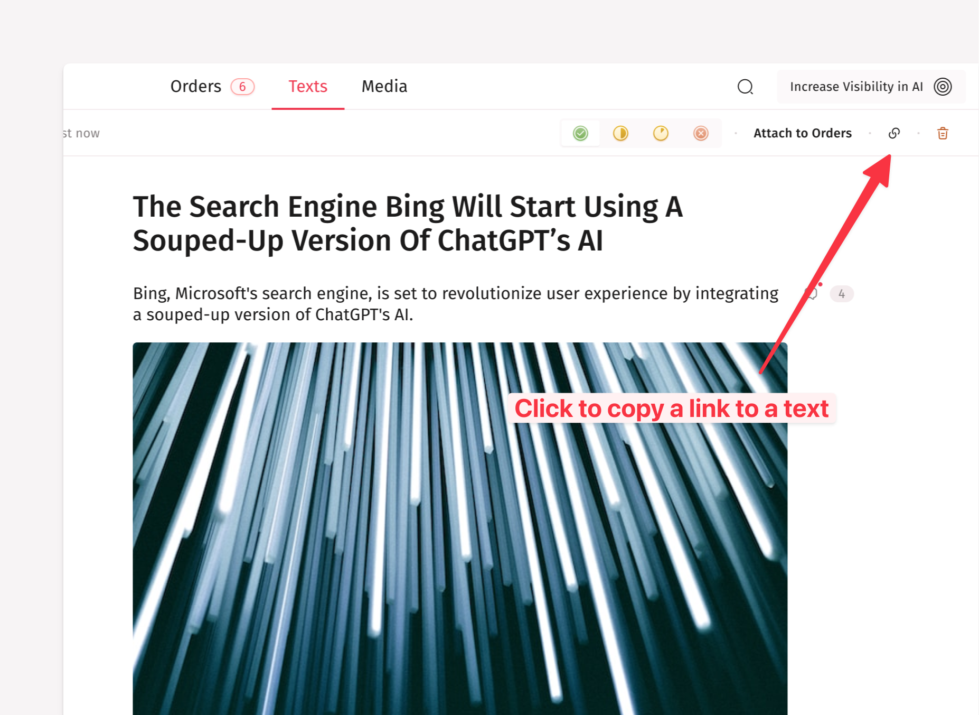Copy text link using chain icon

(x=894, y=133)
